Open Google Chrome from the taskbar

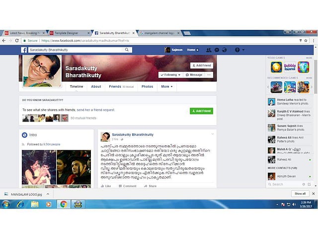coord(64,204)
